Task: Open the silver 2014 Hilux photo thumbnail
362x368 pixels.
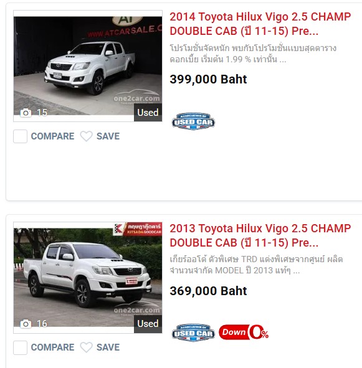Action: (x=88, y=66)
